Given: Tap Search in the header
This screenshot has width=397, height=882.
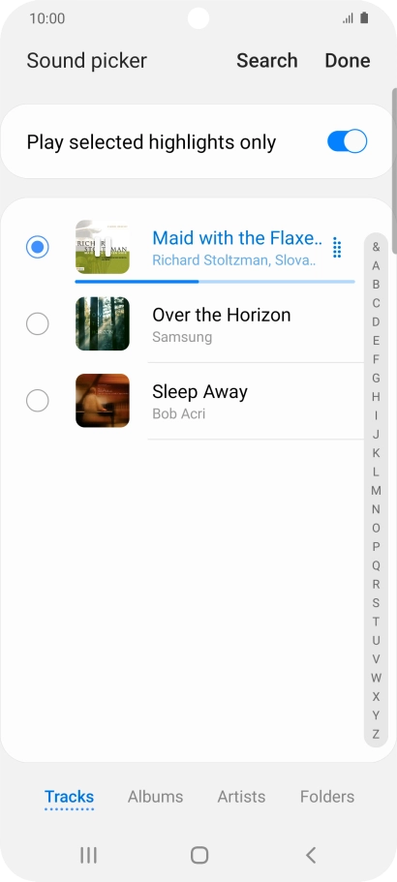Looking at the screenshot, I should [267, 61].
